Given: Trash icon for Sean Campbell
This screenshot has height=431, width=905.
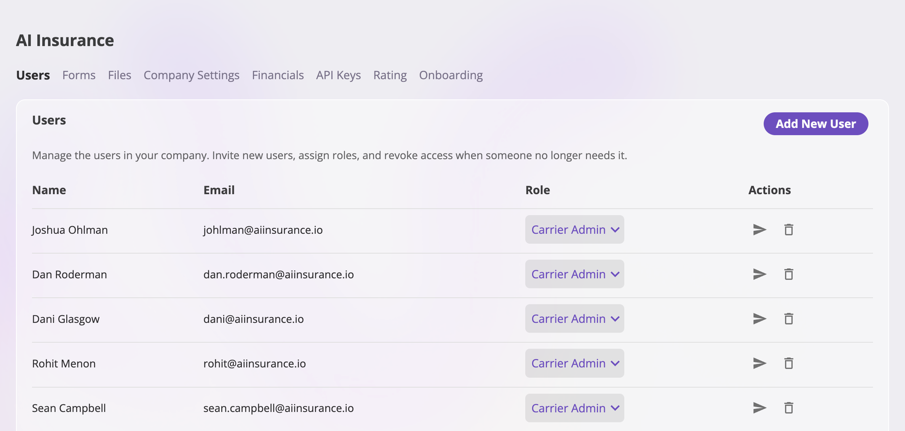Looking at the screenshot, I should tap(788, 408).
